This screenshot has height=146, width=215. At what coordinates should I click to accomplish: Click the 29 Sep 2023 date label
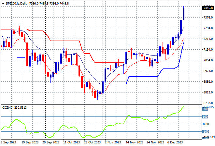50,142
